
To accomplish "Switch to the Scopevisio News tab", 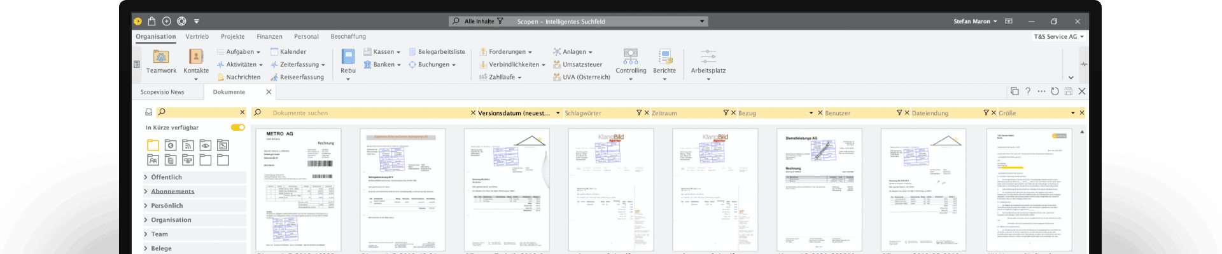I will point(162,92).
